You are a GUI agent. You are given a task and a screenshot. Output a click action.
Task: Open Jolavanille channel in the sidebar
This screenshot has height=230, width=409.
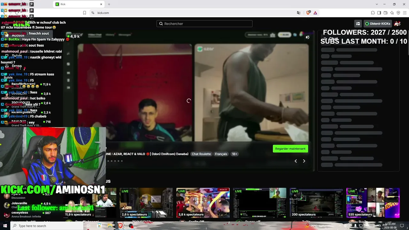click(27, 205)
